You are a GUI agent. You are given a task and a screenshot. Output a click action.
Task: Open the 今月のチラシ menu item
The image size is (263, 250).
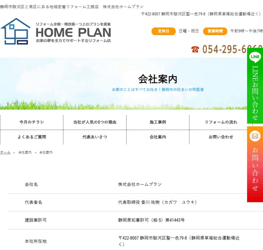tap(31, 122)
